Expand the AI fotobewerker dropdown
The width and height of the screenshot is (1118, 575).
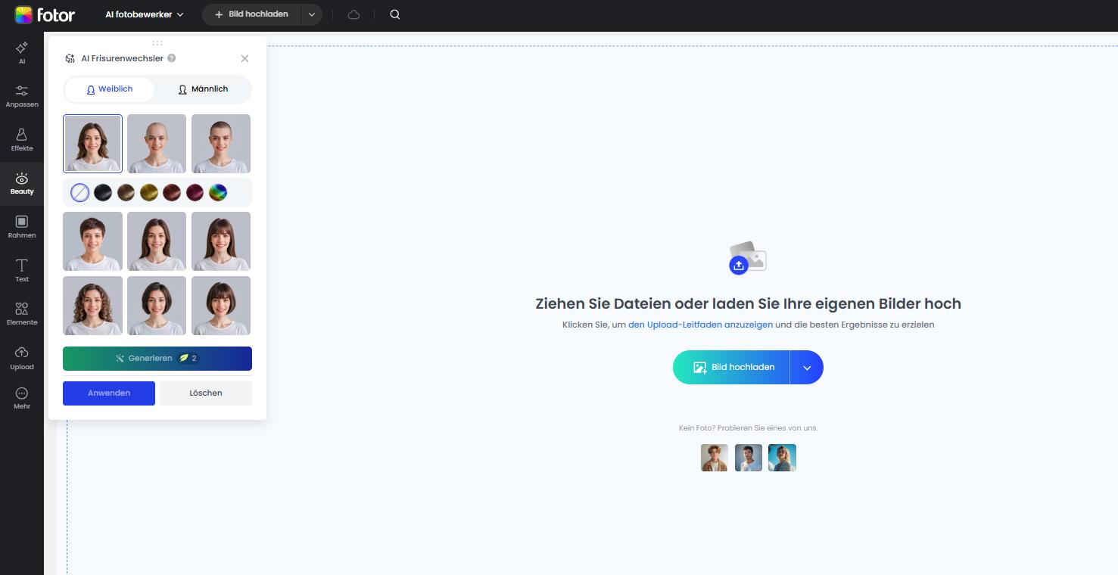pos(145,14)
